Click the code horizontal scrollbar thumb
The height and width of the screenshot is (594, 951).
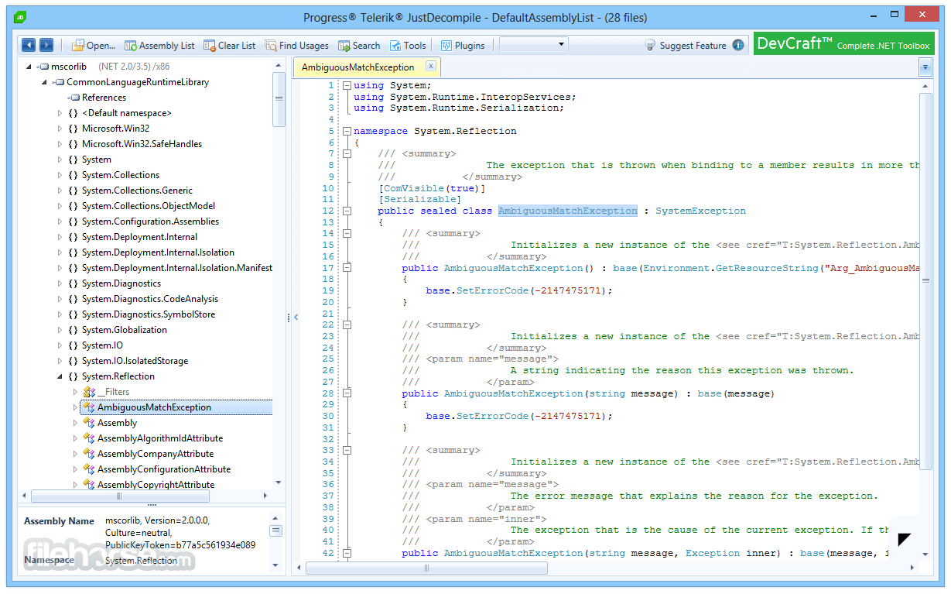(426, 568)
